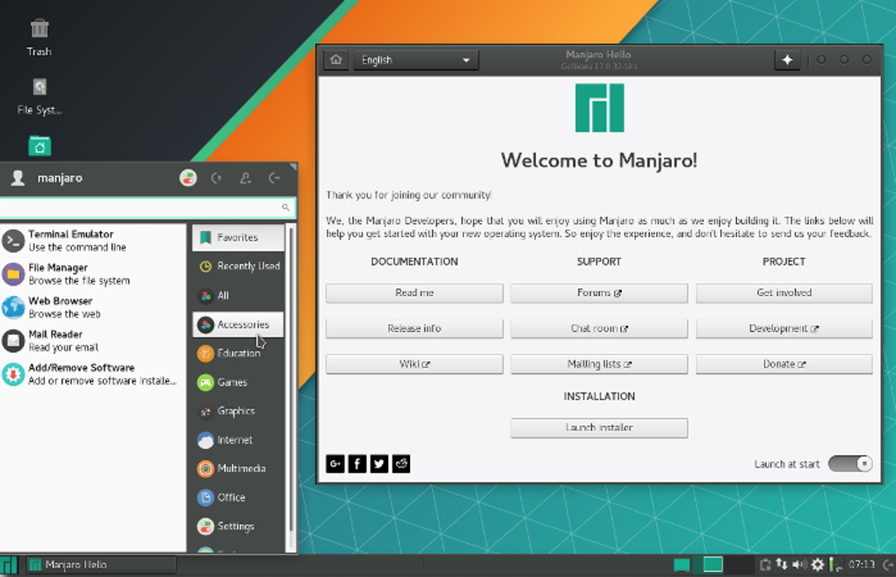Screen dimensions: 896x577
Task: Launch Terminal Emulator from favorites
Action: pos(93,241)
